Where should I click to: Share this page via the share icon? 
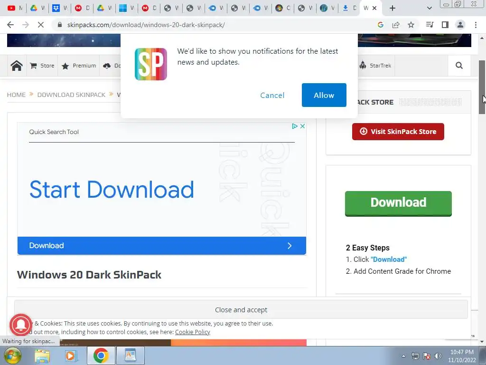396,25
